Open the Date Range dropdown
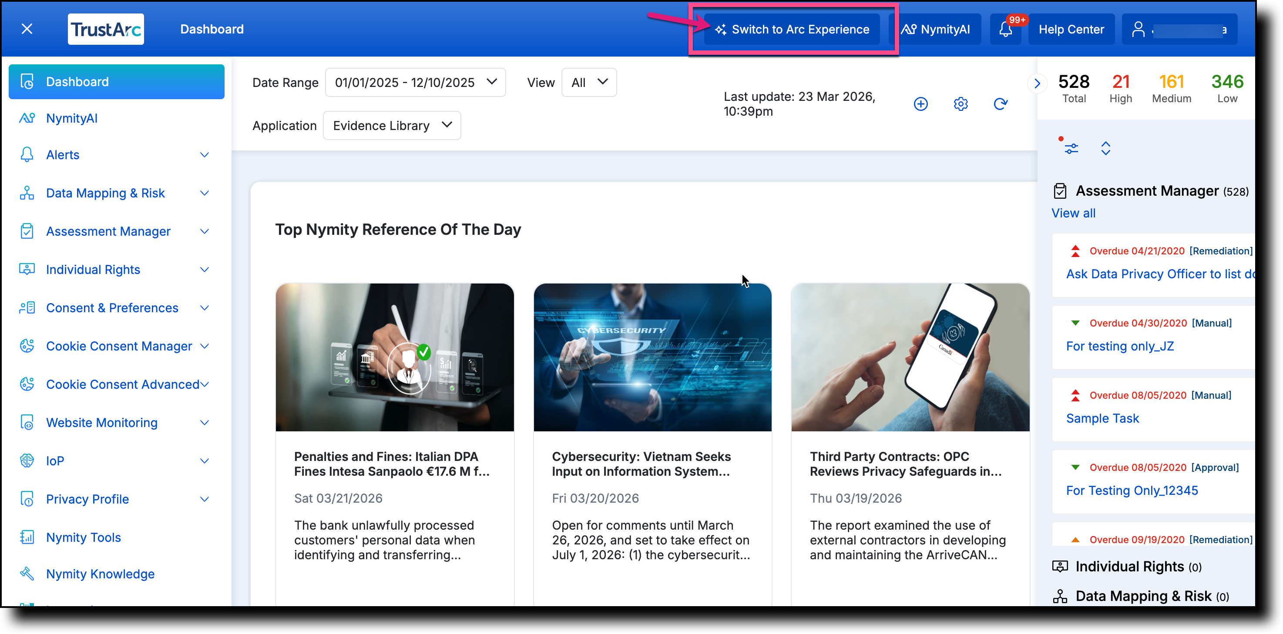Screen dimensions: 1283x634 pyautogui.click(x=415, y=83)
